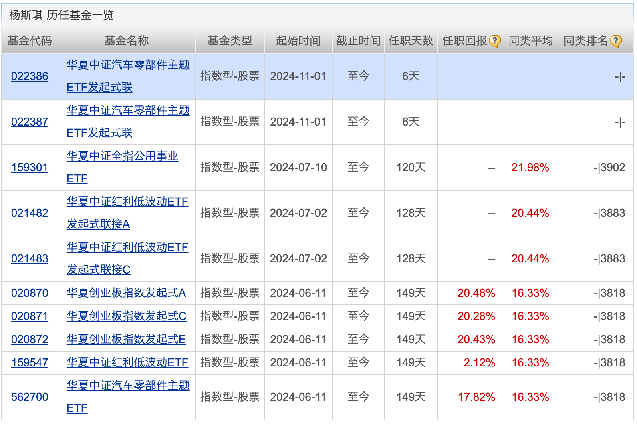Open 华夏中证汽车零部件主题ETF link in row 562700
This screenshot has height=428, width=637.
(x=128, y=397)
